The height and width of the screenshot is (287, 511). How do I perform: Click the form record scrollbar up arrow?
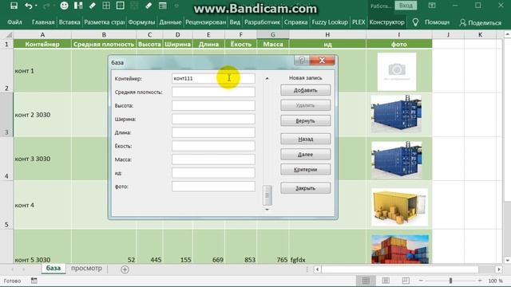click(267, 78)
